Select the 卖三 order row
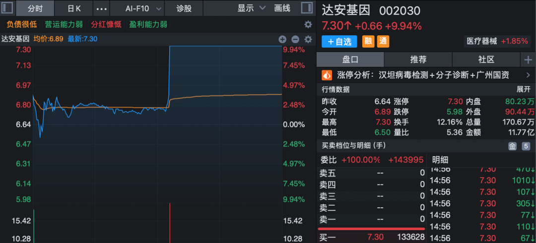536x243 pixels. click(372, 196)
